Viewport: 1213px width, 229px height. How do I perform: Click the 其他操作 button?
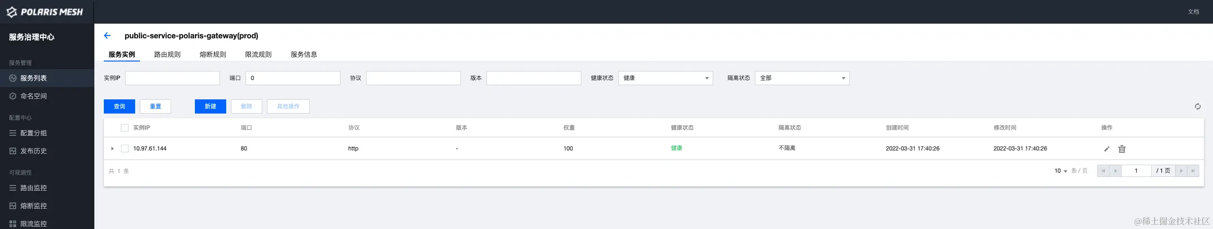[288, 106]
